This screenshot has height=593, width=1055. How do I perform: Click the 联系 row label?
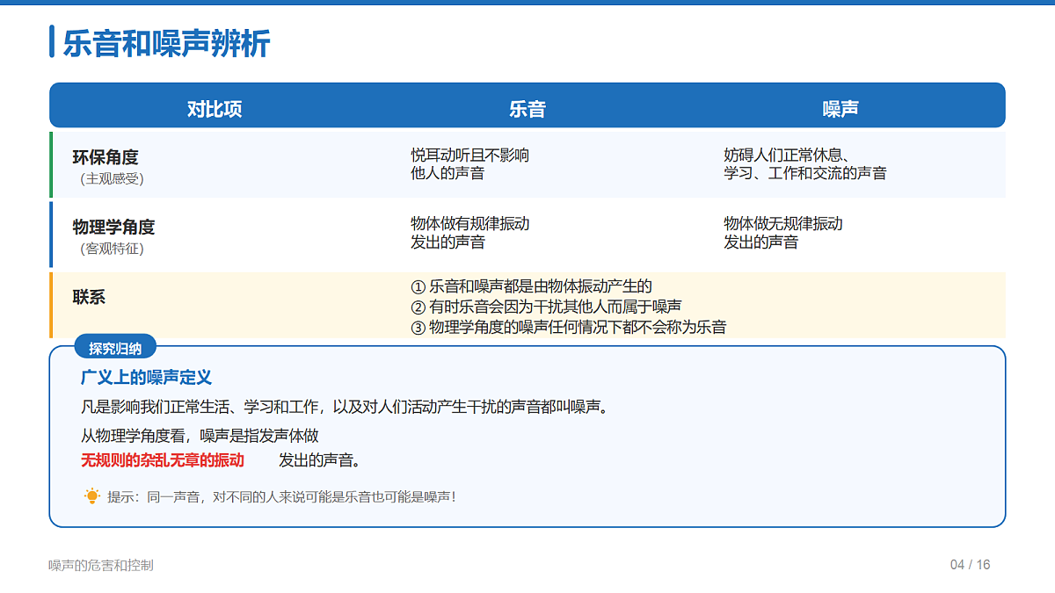click(x=89, y=297)
